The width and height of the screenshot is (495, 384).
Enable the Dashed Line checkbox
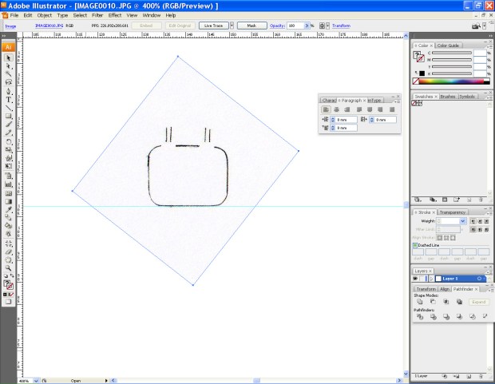click(x=415, y=245)
